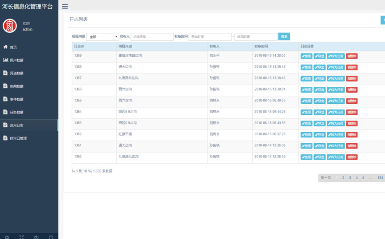Click timestamp 2018-08-14 12:36:08

(270, 157)
